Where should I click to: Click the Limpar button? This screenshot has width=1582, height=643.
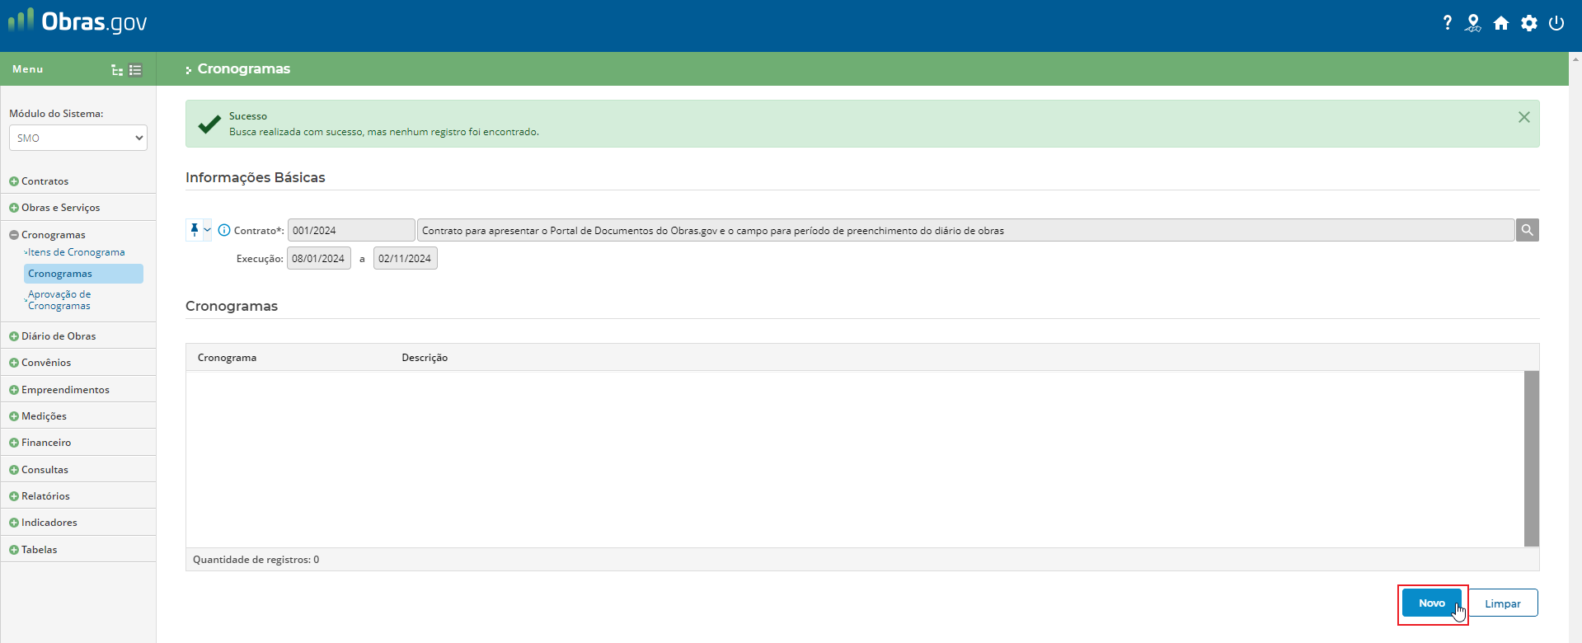1502,603
